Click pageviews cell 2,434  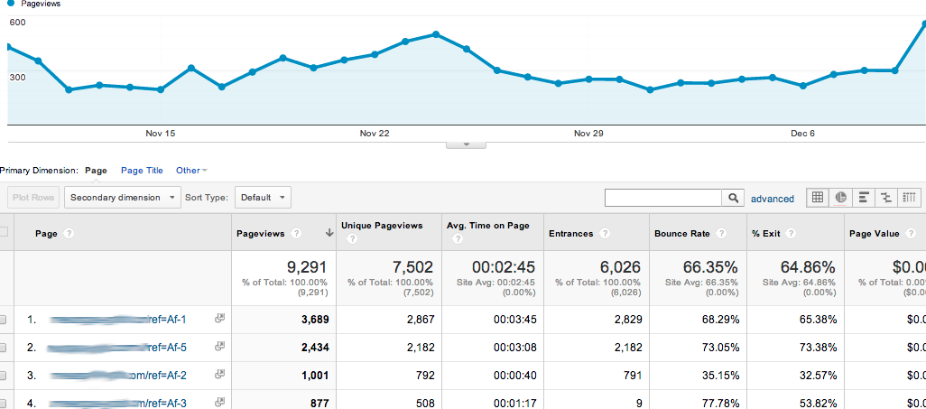point(315,348)
